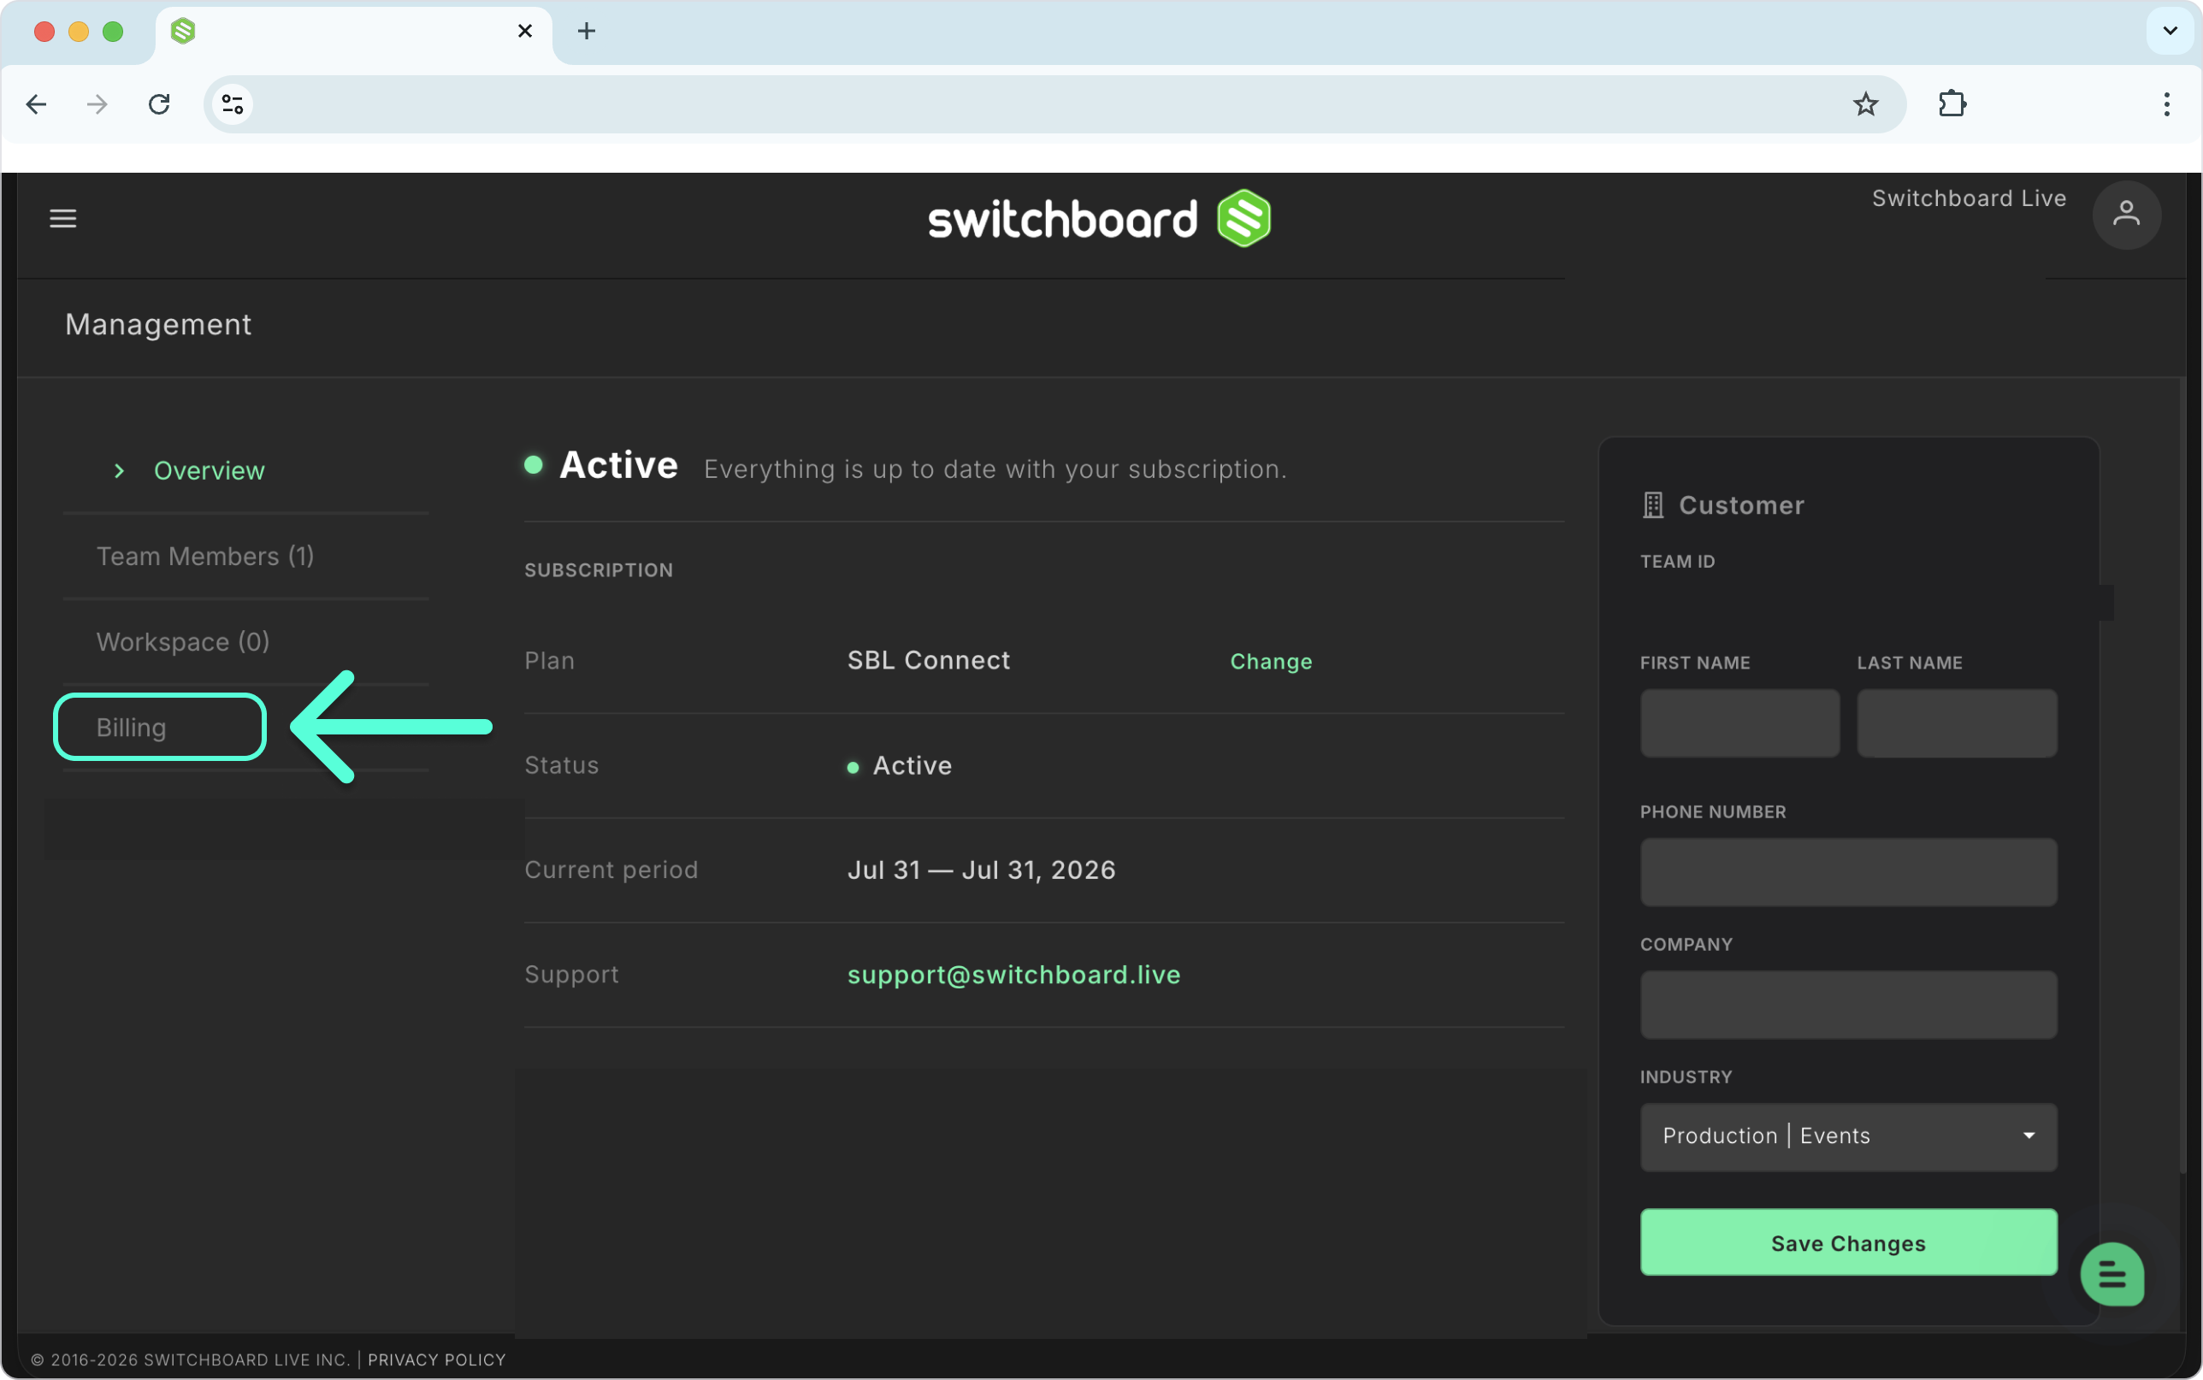Open the tab search dropdown
Viewport: 2203px width, 1380px height.
click(2171, 31)
